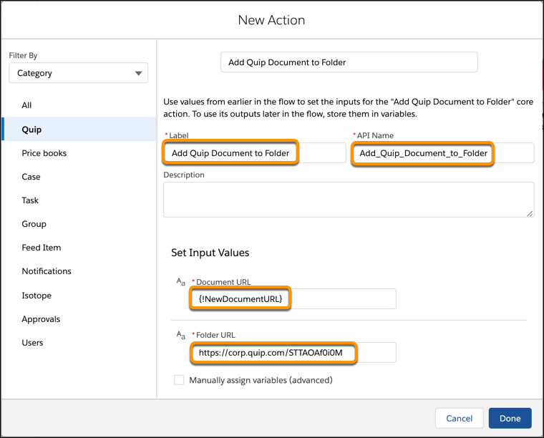Click the Label input field
The image size is (544, 438).
tap(255, 153)
